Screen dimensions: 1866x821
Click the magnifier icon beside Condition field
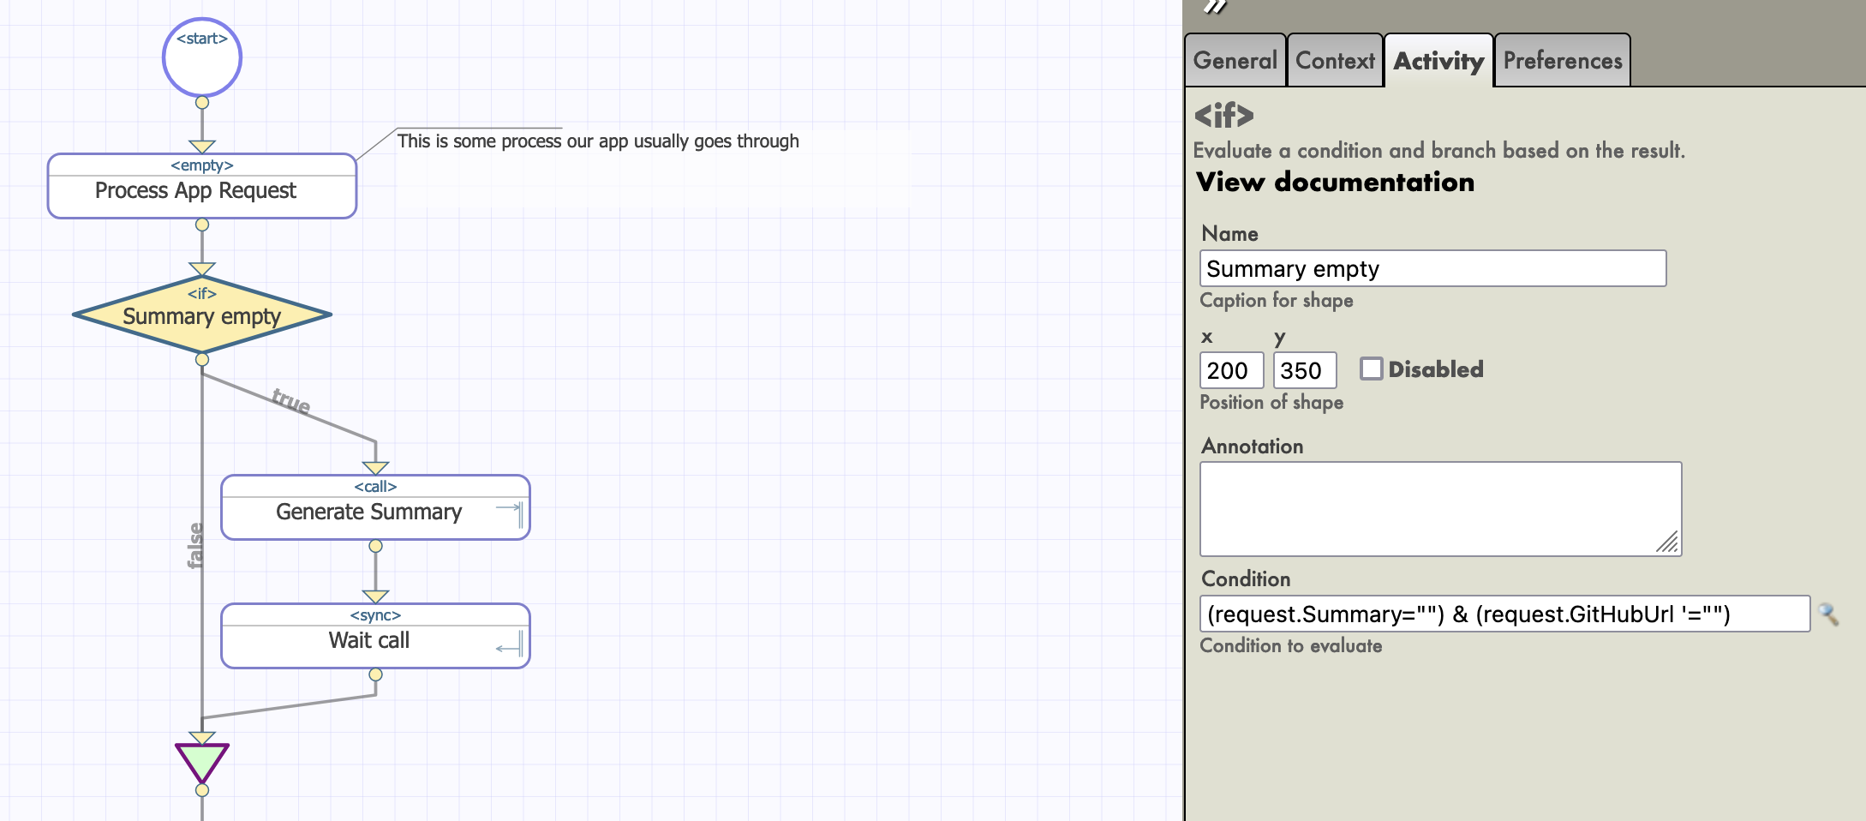[1828, 614]
